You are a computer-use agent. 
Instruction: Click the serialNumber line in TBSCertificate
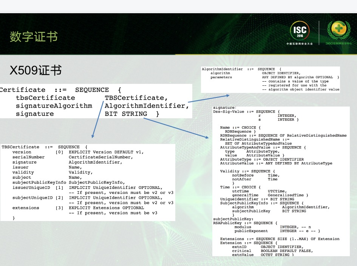[28, 157]
